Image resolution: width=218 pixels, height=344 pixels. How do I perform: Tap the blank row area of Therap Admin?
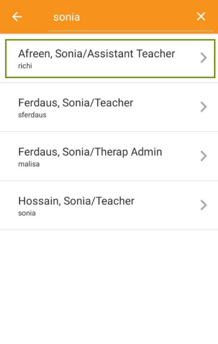click(x=180, y=156)
